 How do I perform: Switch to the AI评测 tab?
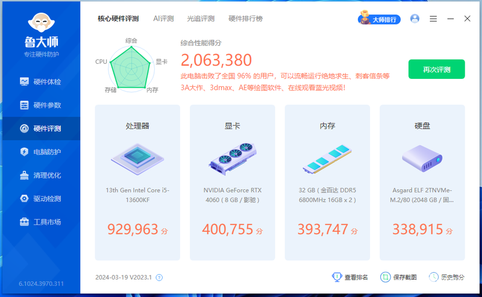[163, 19]
